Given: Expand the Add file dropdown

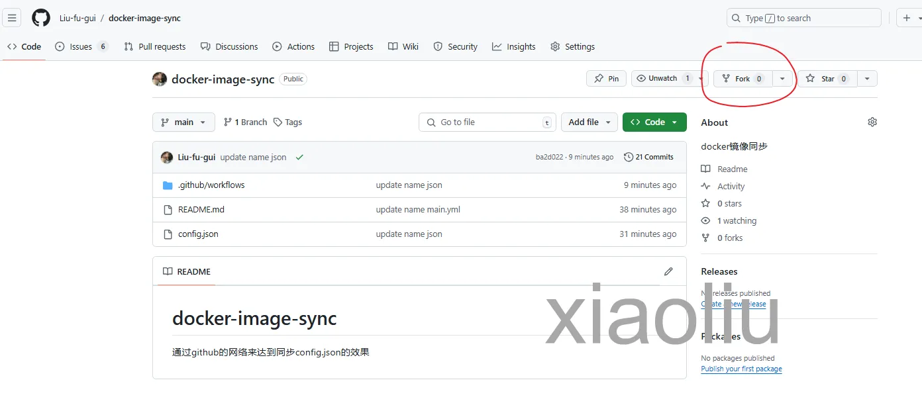Looking at the screenshot, I should pyautogui.click(x=589, y=122).
